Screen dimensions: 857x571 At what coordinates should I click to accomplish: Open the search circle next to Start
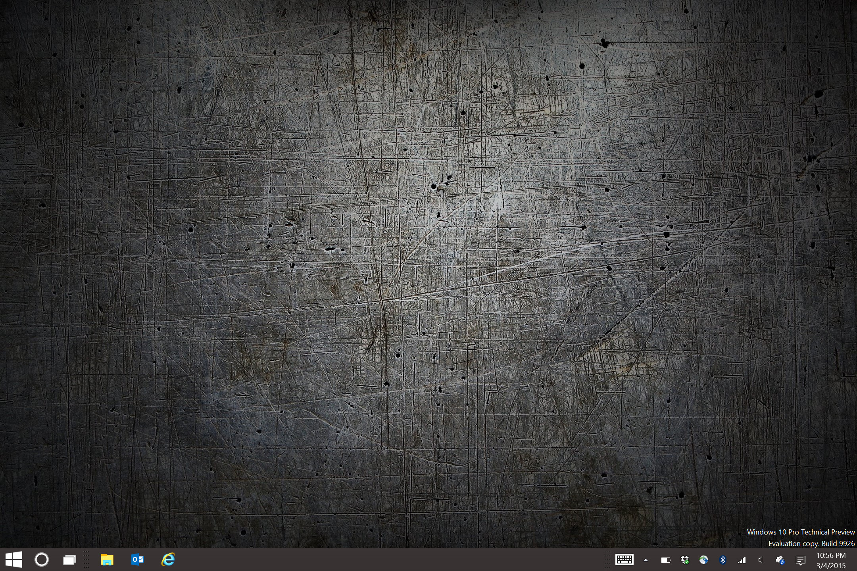click(x=41, y=560)
